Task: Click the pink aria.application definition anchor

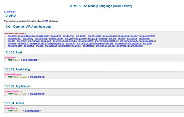Action: 13,91
